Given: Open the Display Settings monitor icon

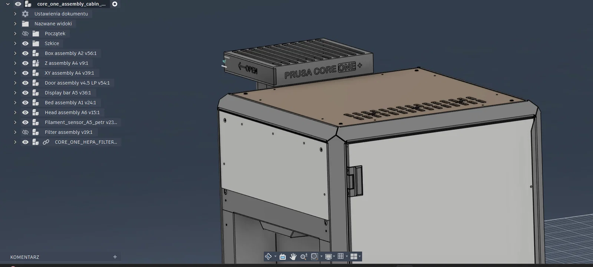Looking at the screenshot, I should [x=328, y=256].
